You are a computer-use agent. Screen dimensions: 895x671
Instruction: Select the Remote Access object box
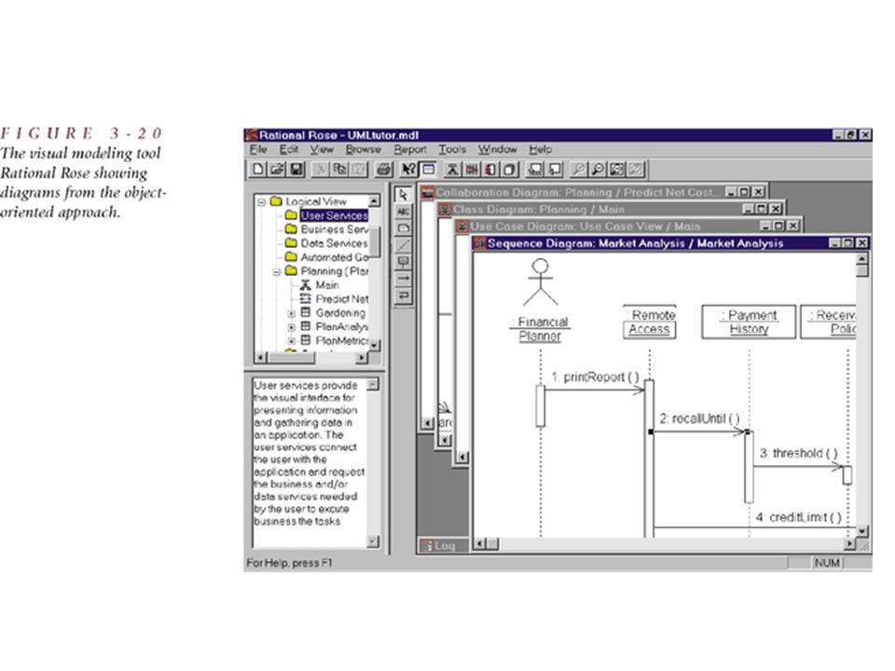pyautogui.click(x=650, y=322)
